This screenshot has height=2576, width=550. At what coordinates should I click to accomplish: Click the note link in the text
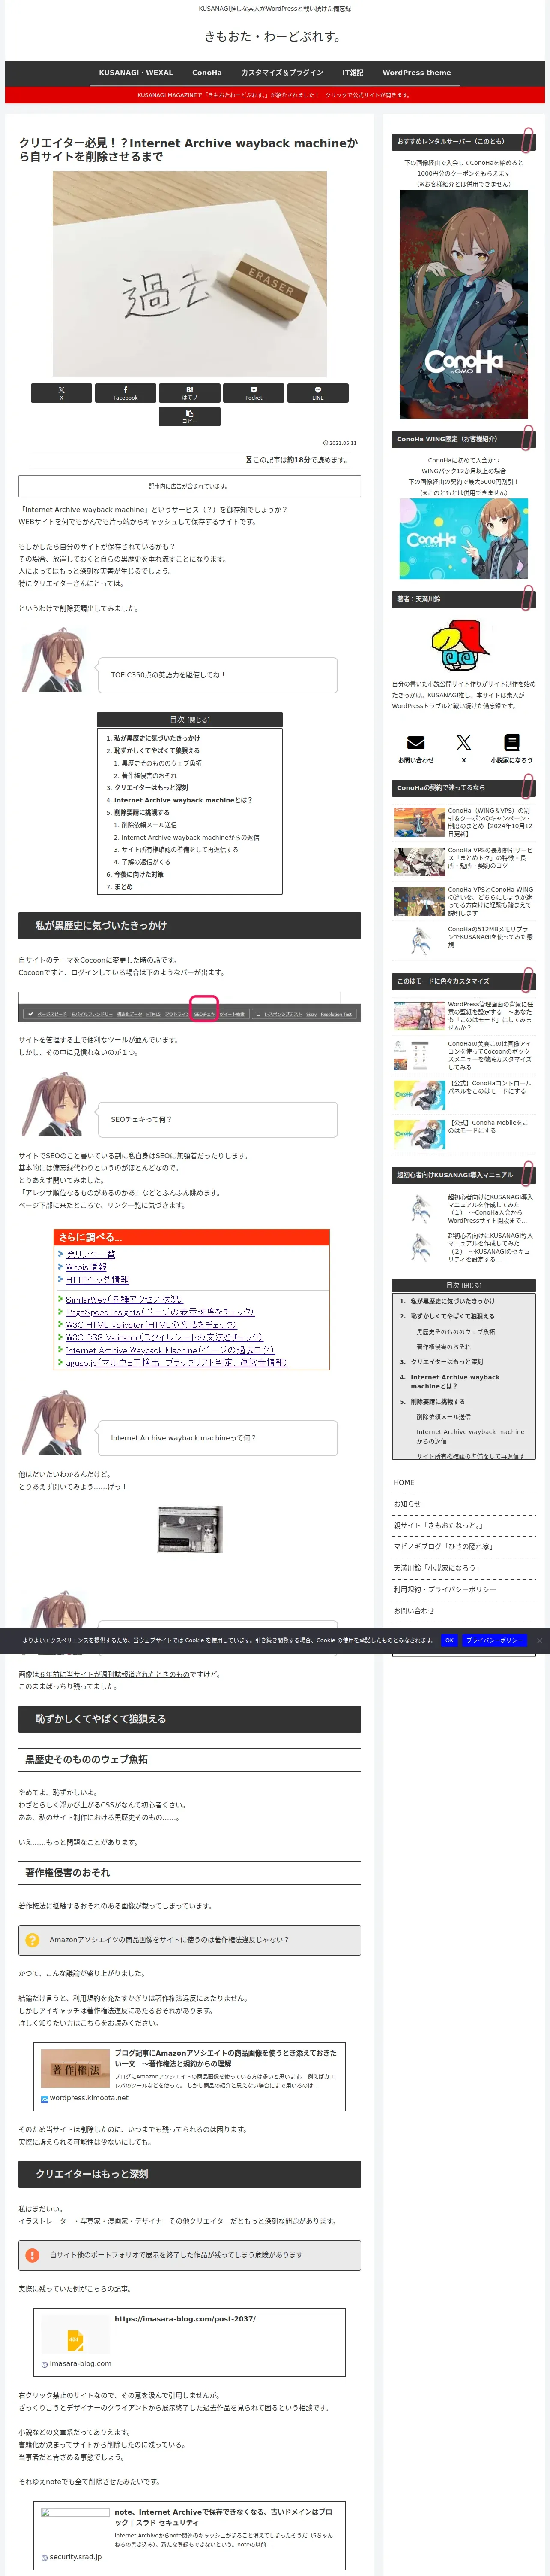coord(54,2481)
